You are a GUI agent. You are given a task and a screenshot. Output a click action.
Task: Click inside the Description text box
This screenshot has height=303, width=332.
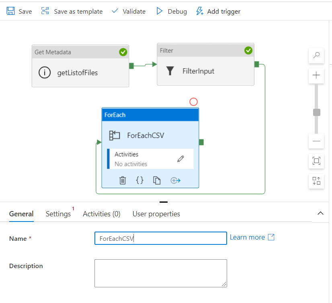(x=160, y=273)
